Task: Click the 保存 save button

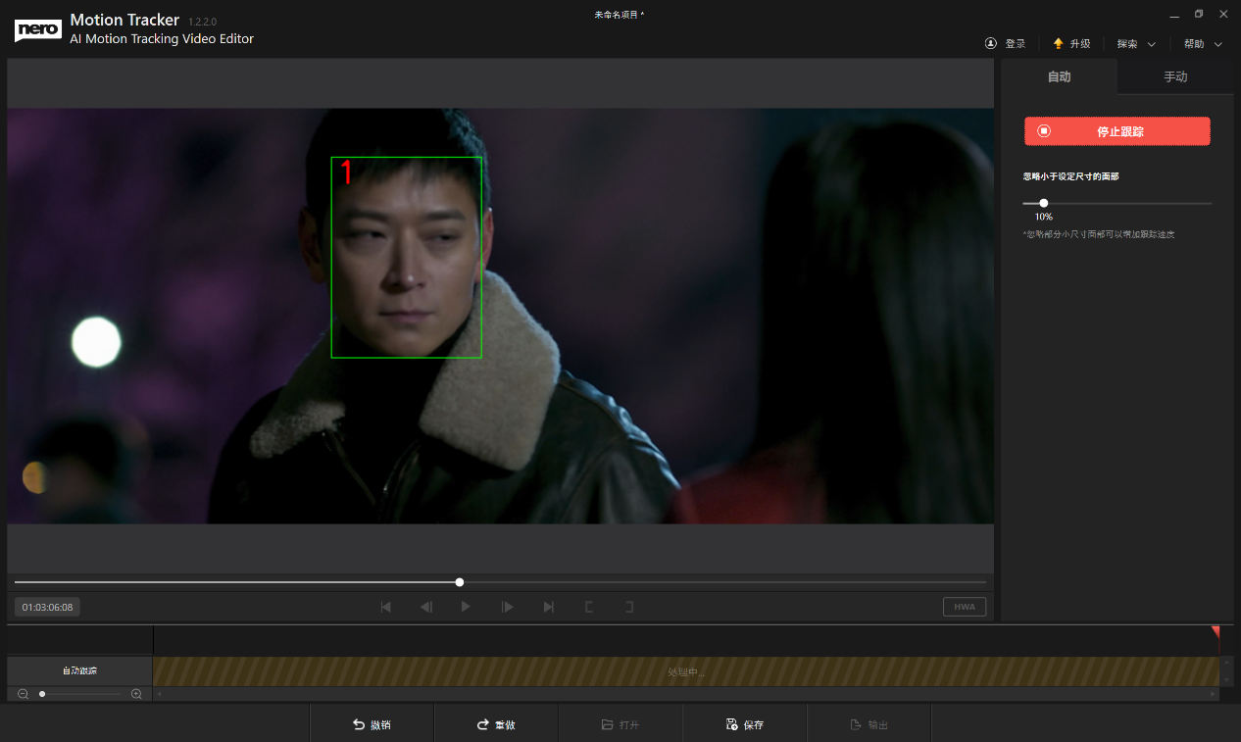Action: 745,724
